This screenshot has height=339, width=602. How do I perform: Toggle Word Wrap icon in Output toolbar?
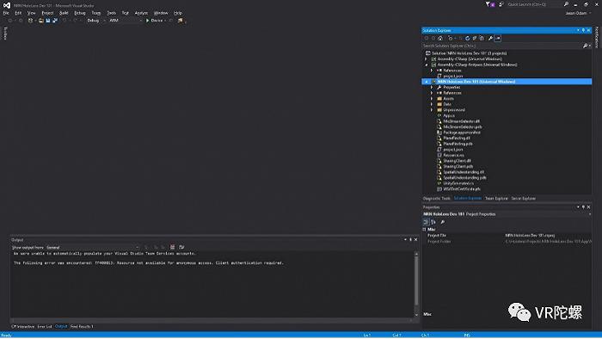coord(181,248)
